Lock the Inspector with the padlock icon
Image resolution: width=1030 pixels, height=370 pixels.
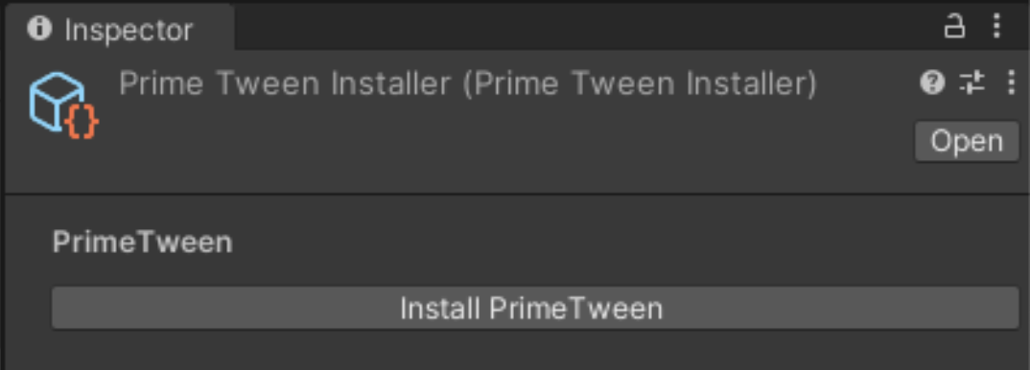tap(954, 27)
